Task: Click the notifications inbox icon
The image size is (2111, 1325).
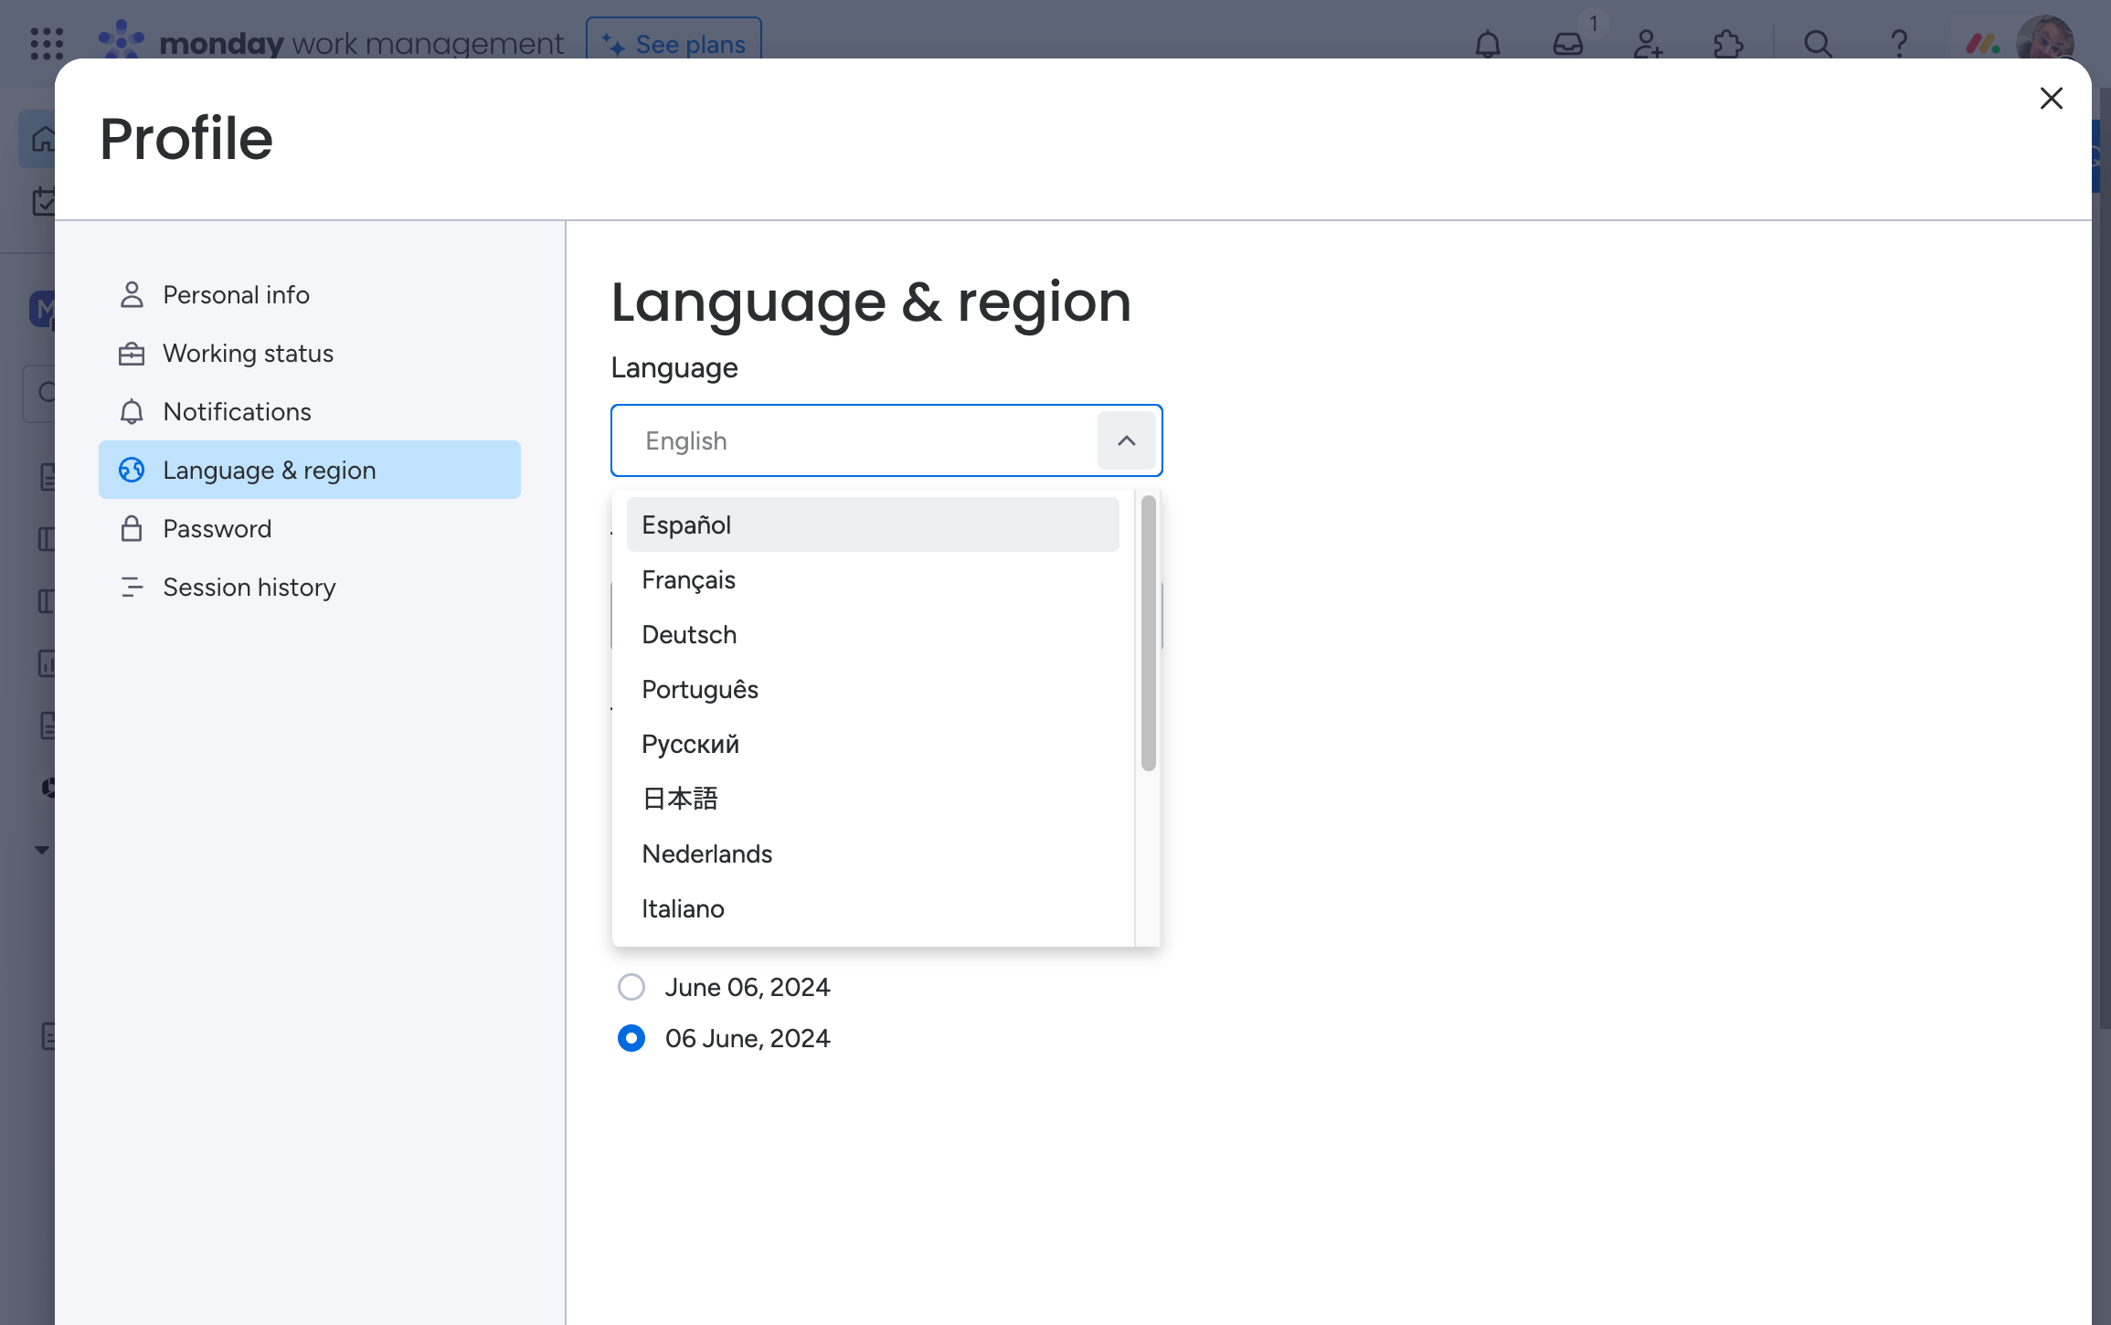Action: pos(1567,41)
